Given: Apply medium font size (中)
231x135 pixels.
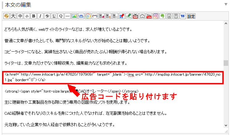Looking at the screenshot, I should [x=20, y=16].
